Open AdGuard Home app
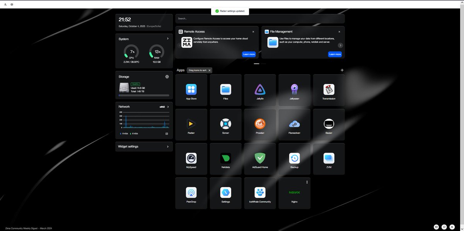 [x=260, y=159]
